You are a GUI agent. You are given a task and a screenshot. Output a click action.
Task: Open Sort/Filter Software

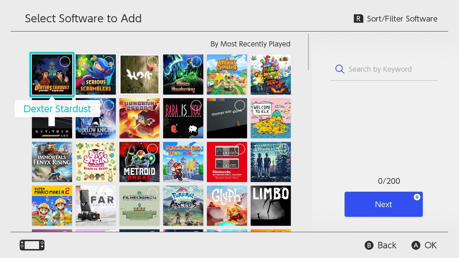point(396,18)
